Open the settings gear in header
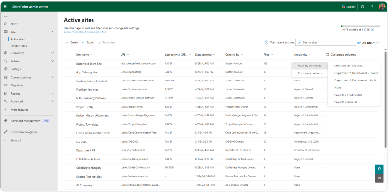This screenshot has height=194, width=388. point(362,6)
